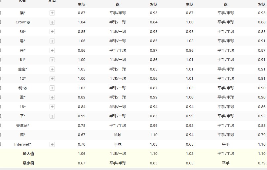Click the plus icon in the 金宝* row

(x=52, y=69)
